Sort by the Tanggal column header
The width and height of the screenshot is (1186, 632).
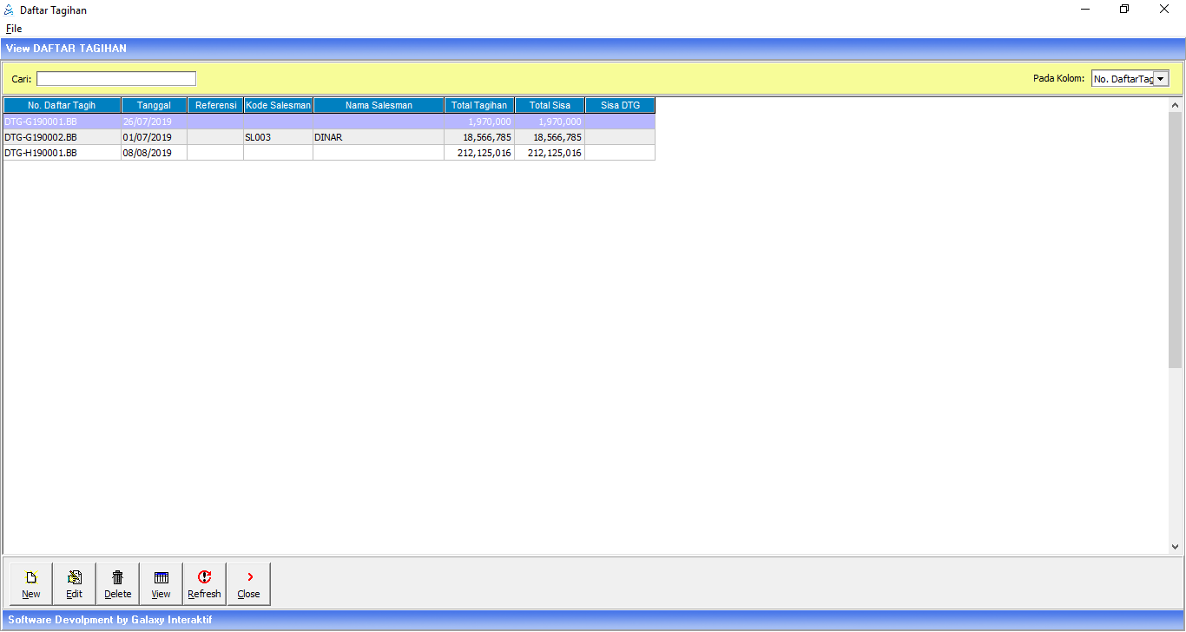[x=154, y=106]
